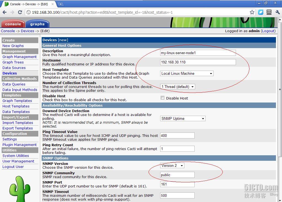
Task: Click the page scrollbar up arrow
Action: (280, 19)
